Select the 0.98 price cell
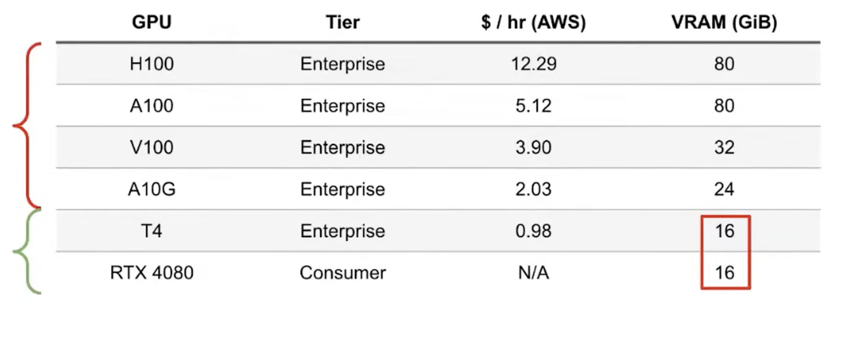The image size is (853, 345). [533, 231]
